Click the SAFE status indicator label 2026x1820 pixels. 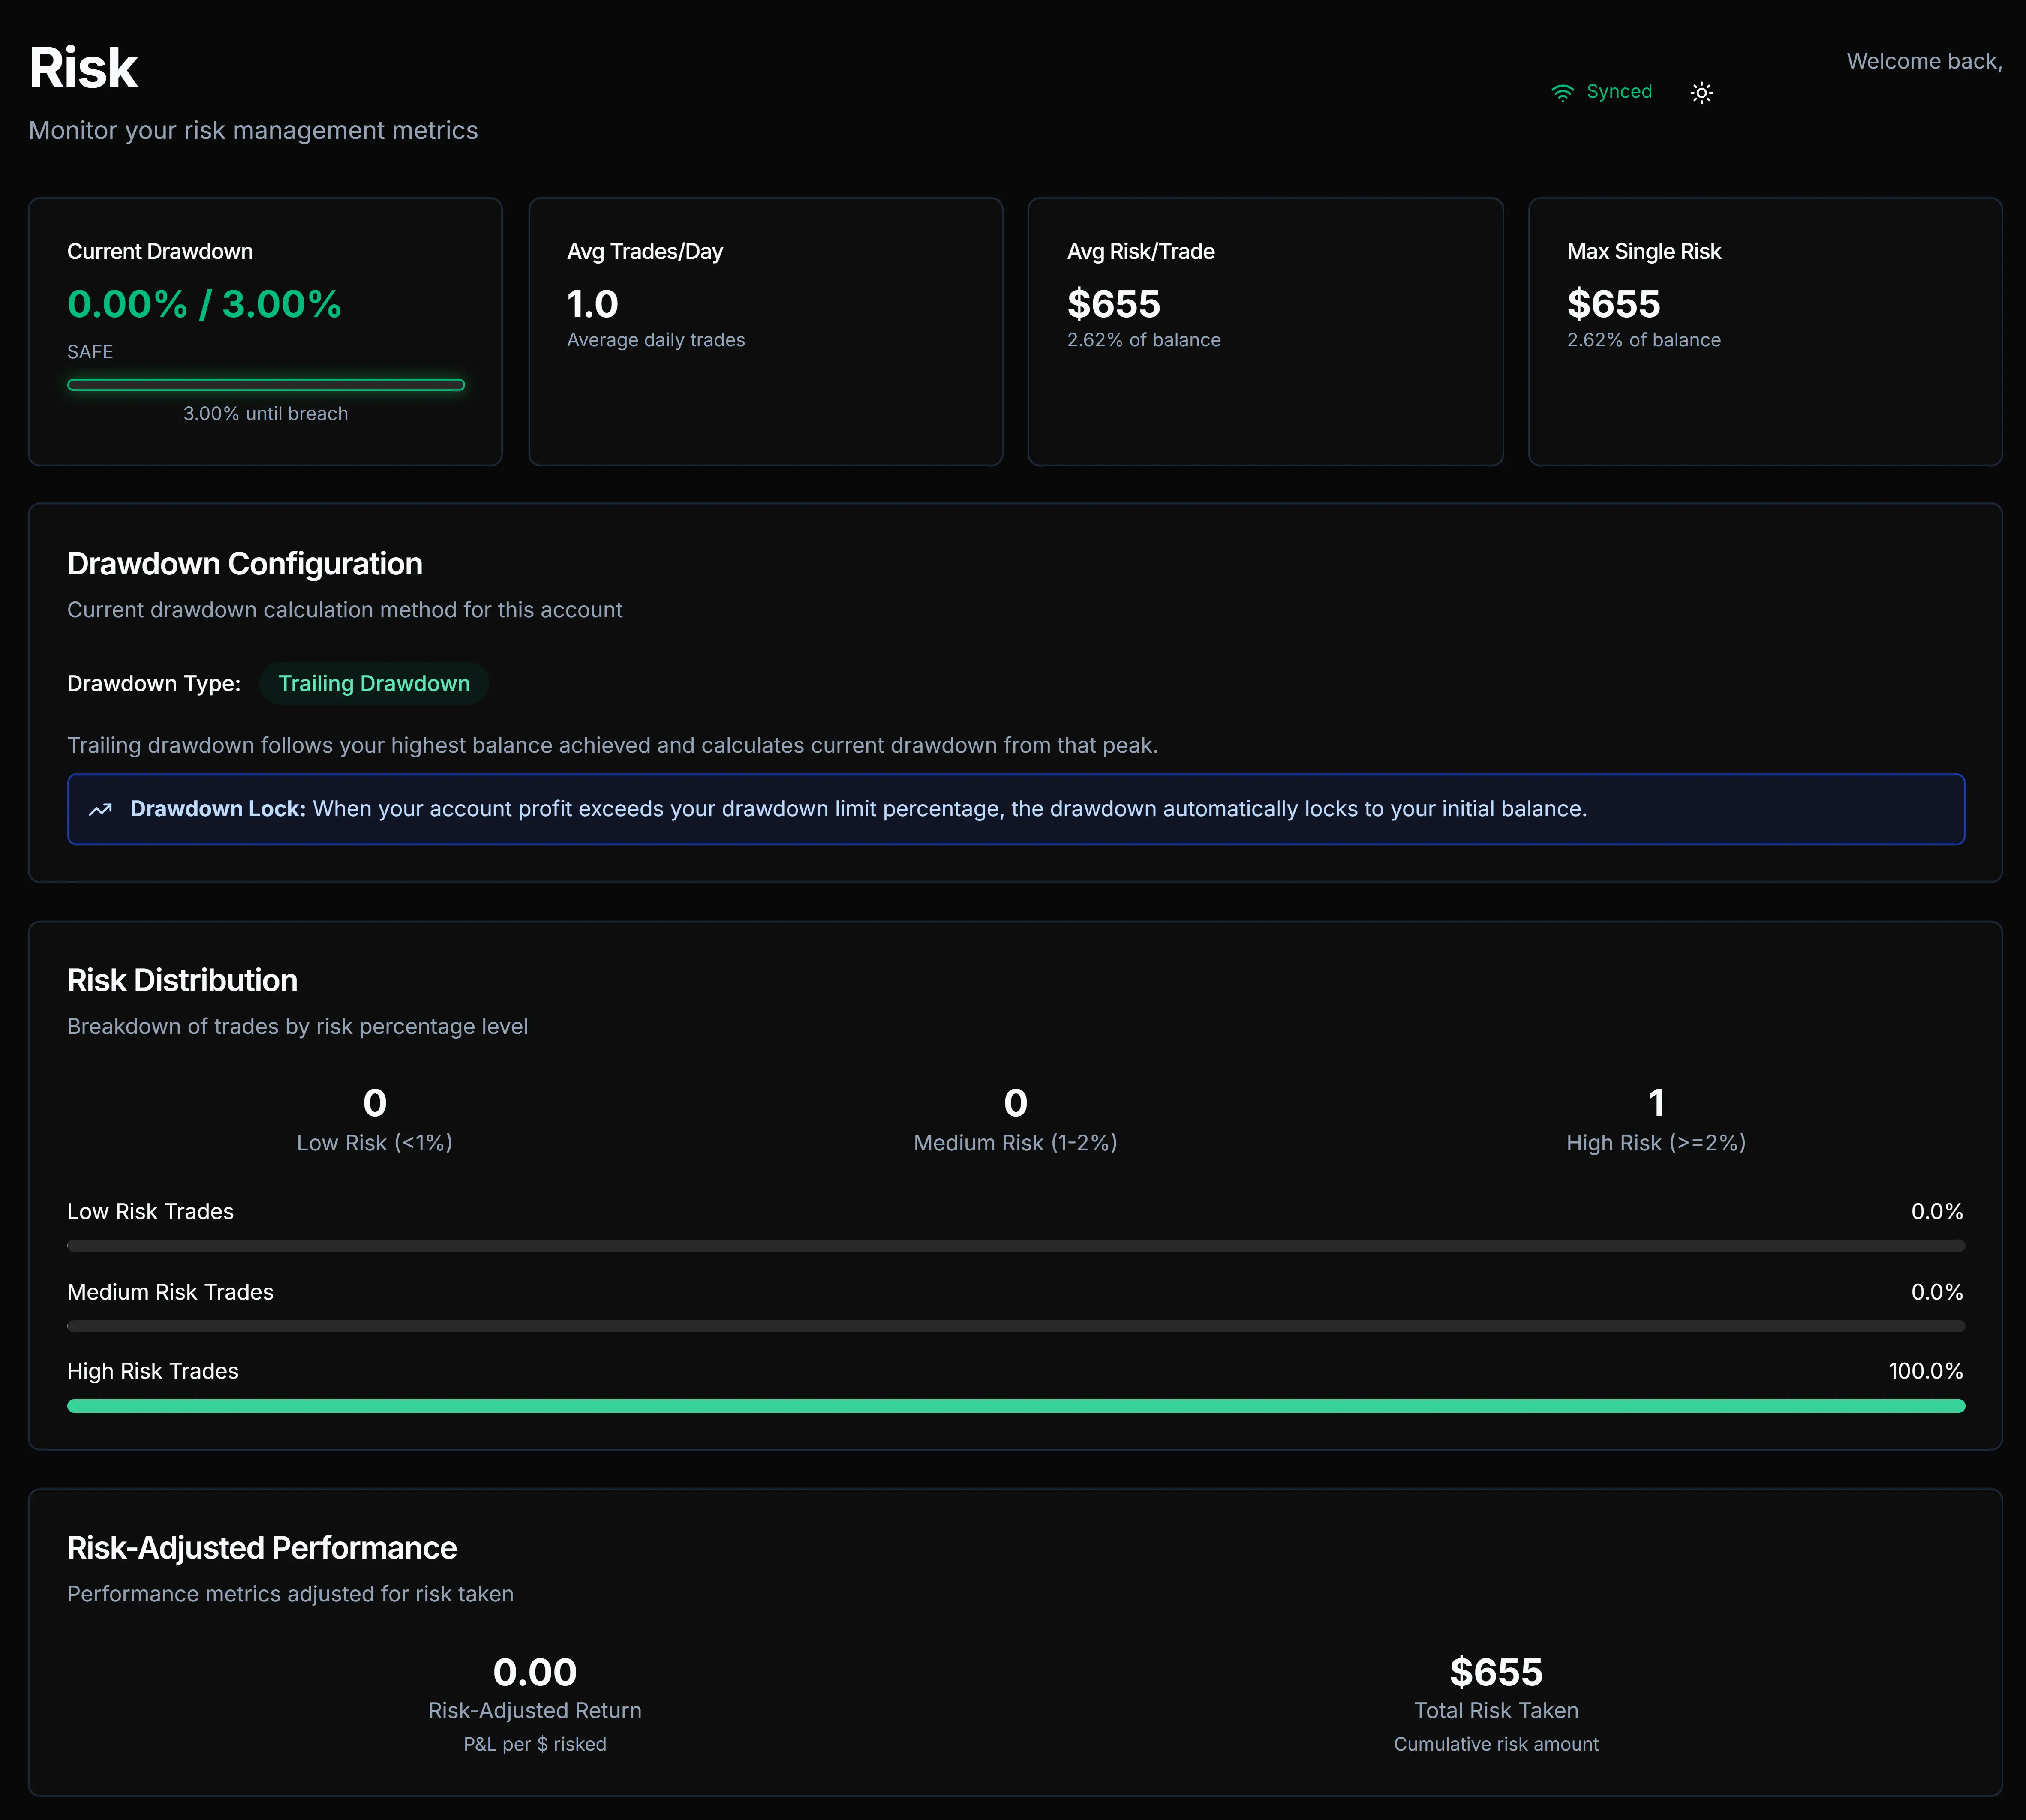pyautogui.click(x=89, y=351)
